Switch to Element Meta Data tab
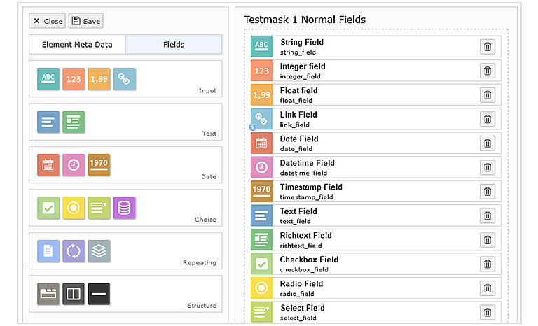This screenshot has width=538, height=326. point(77,45)
